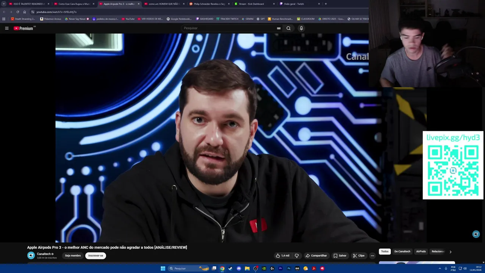
Task: Switch to the Stream - Kick Dashboard tab
Action: tap(254, 4)
